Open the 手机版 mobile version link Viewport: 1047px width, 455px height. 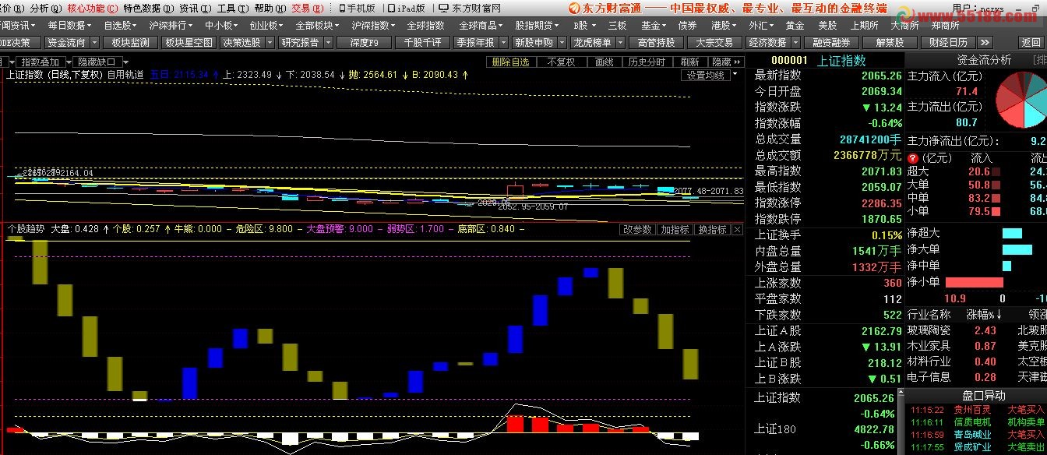click(358, 8)
